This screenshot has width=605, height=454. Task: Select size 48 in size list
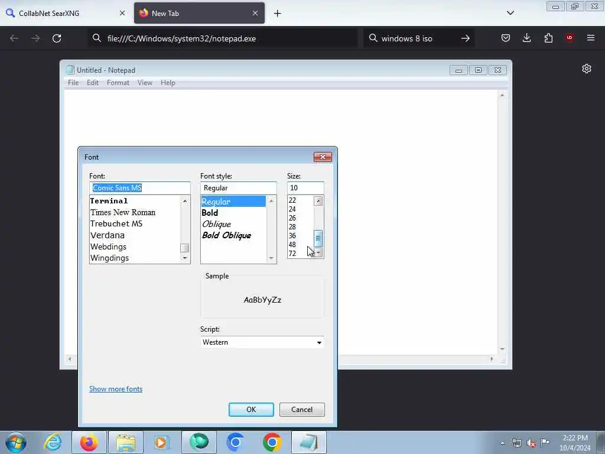coord(300,245)
